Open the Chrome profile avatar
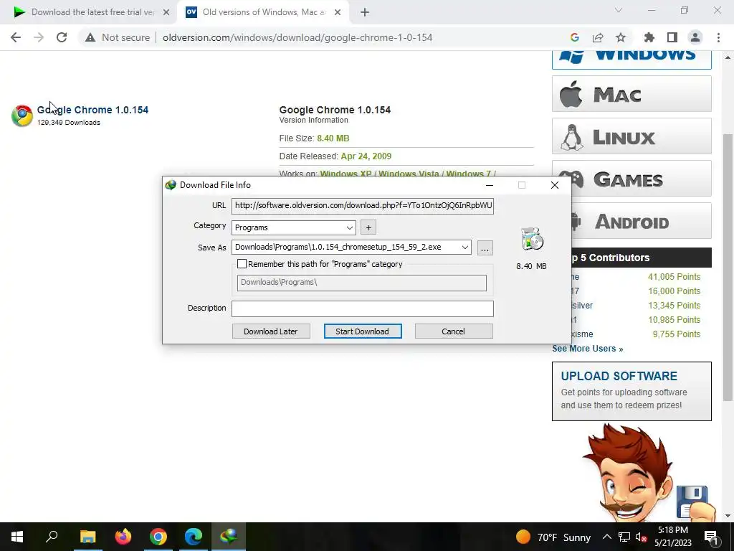This screenshot has width=734, height=551. point(695,37)
